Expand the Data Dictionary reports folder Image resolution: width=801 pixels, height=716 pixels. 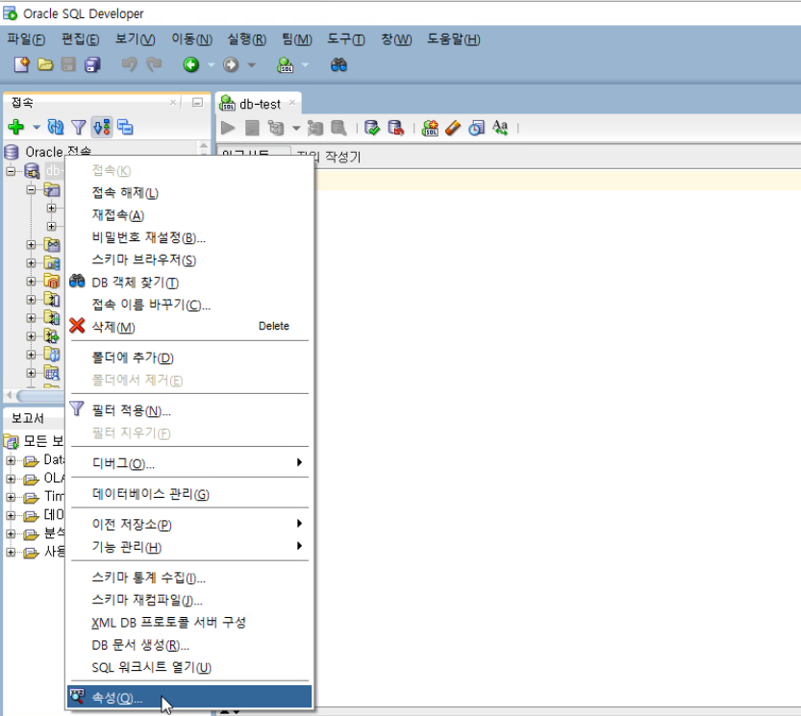11,460
